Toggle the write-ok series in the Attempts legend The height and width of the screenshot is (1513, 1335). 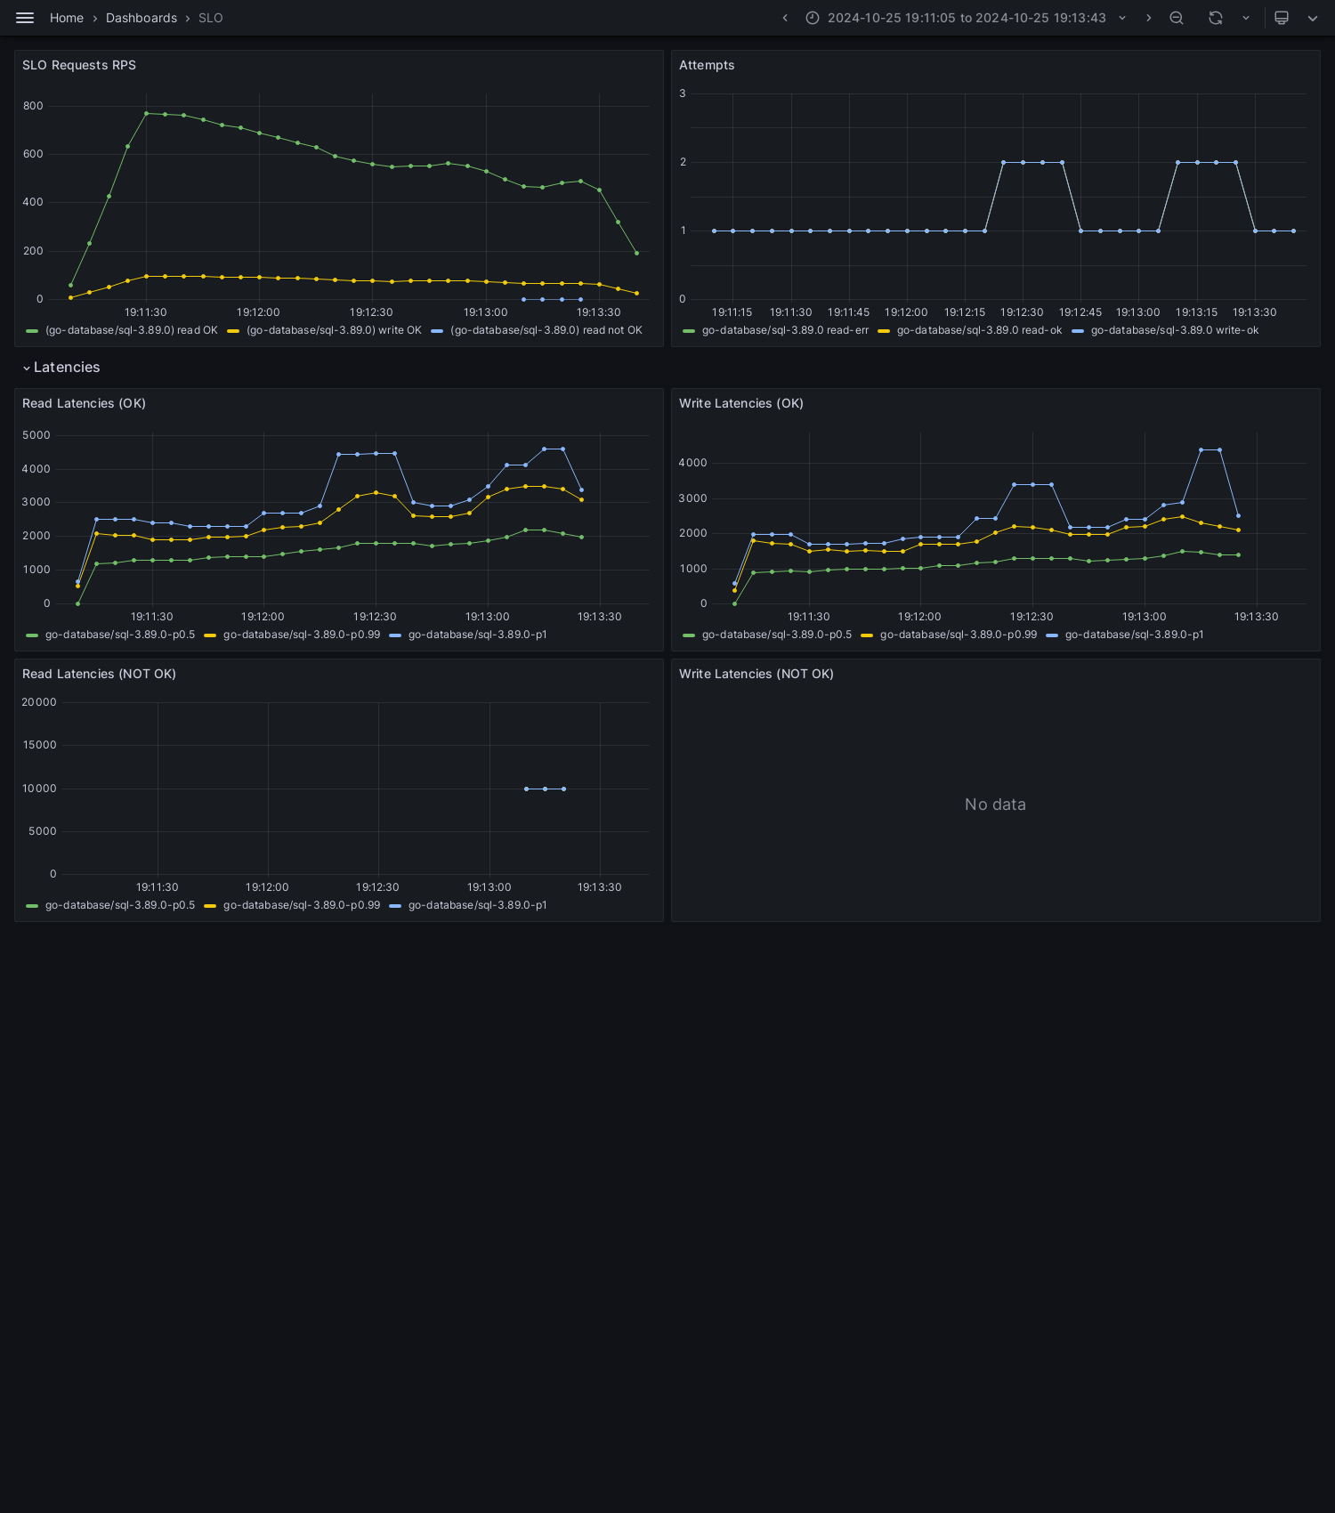1175,330
